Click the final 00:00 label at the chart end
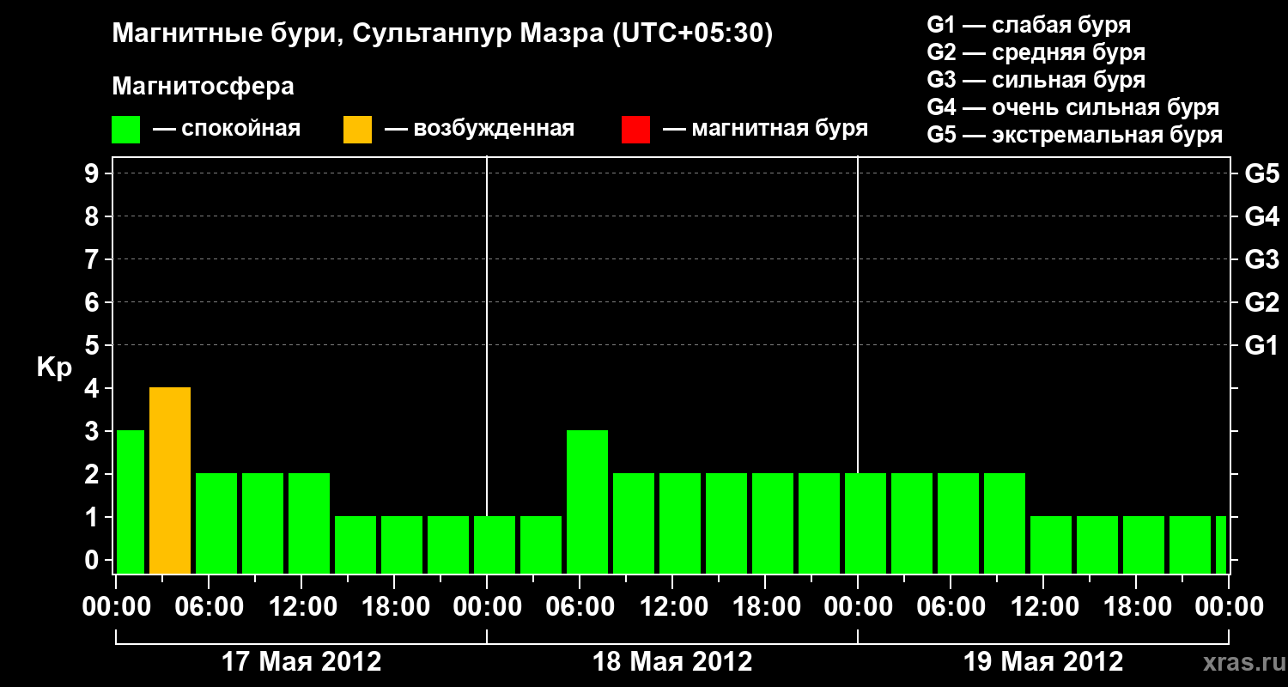 point(1229,607)
